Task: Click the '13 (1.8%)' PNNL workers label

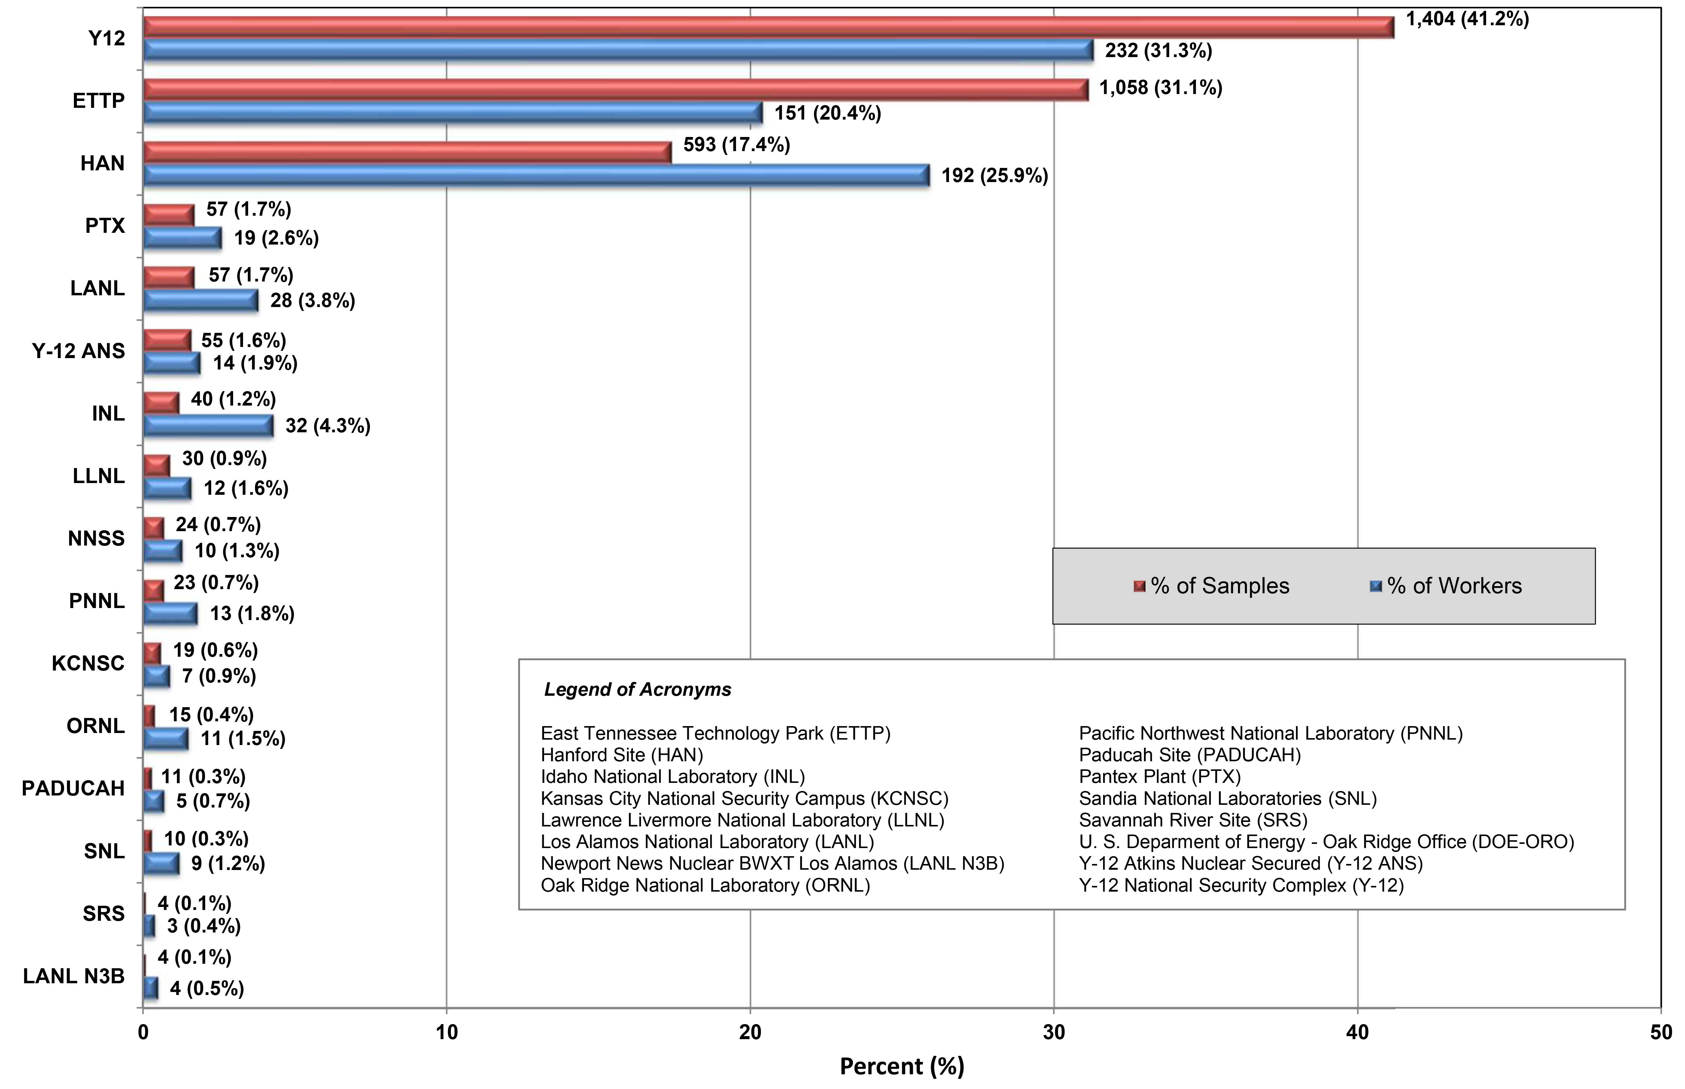Action: [252, 614]
